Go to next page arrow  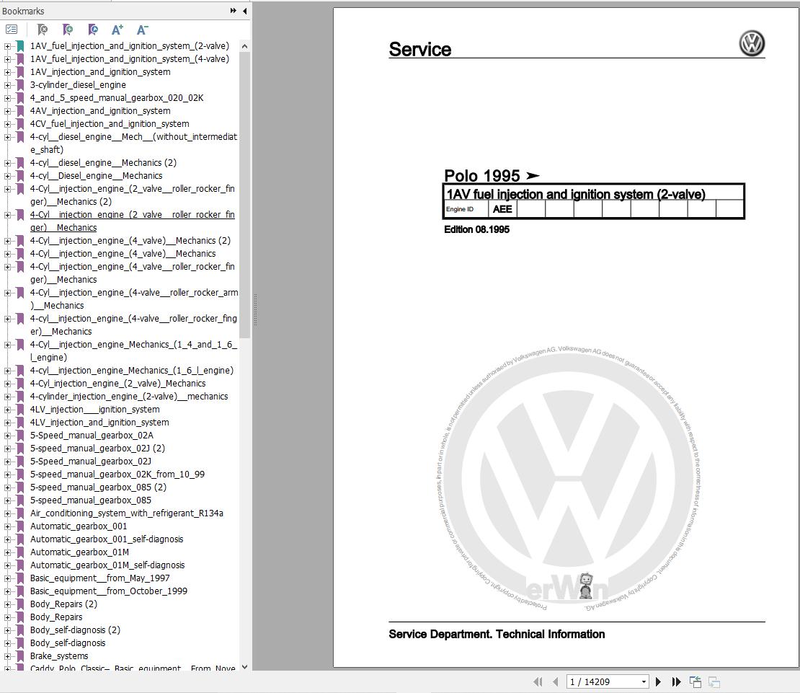pos(658,681)
